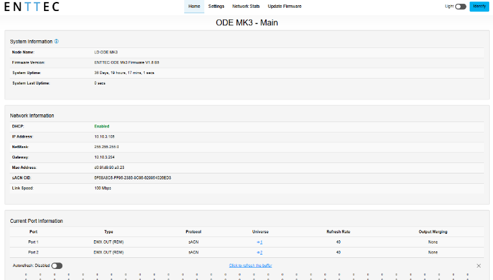Go to Network Stats tab
The height and width of the screenshot is (280, 493).
tap(246, 6)
